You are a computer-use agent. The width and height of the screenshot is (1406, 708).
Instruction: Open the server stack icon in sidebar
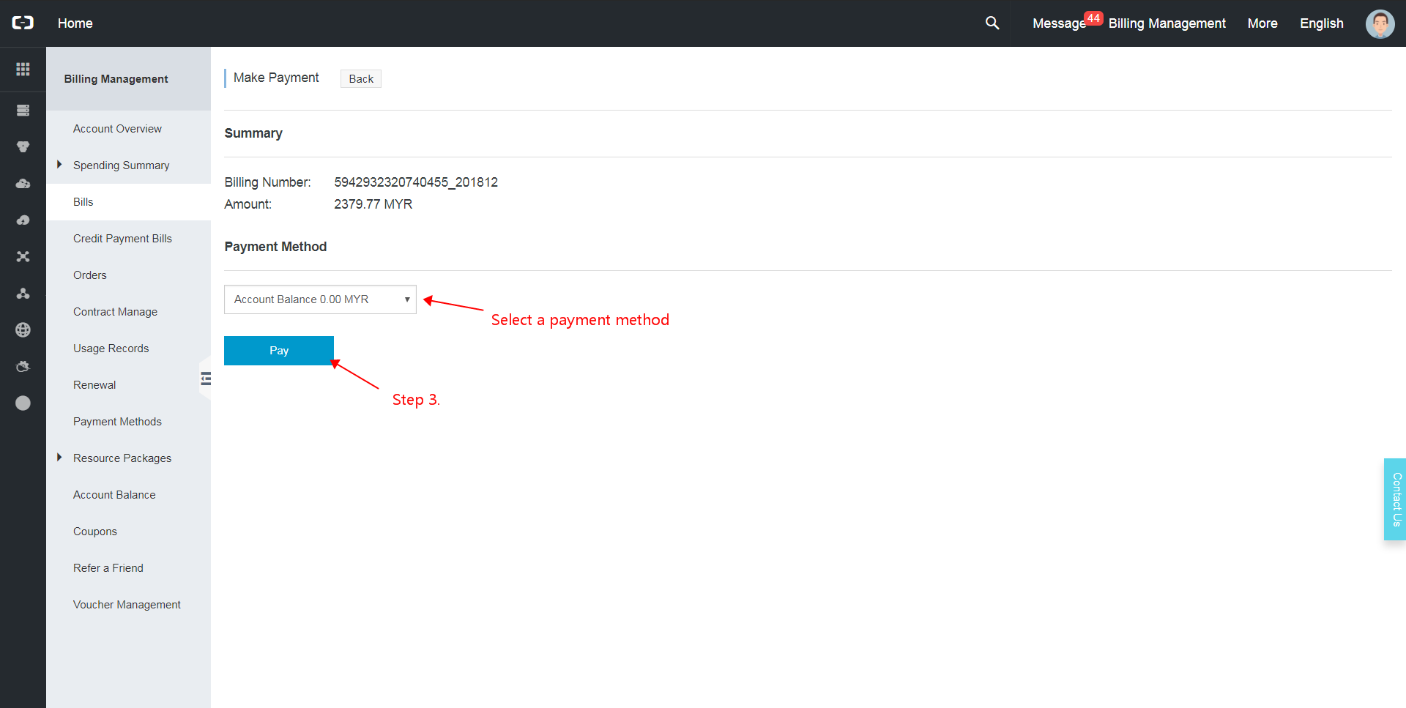[23, 111]
